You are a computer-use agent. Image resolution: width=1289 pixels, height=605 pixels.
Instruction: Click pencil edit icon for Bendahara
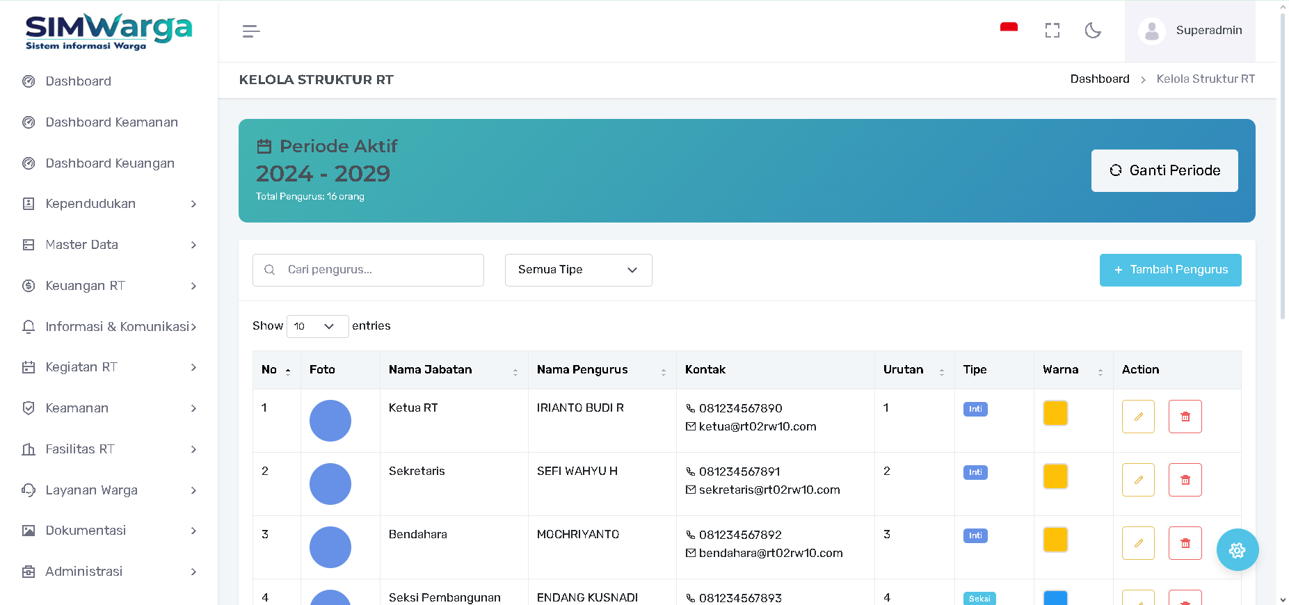pos(1138,543)
